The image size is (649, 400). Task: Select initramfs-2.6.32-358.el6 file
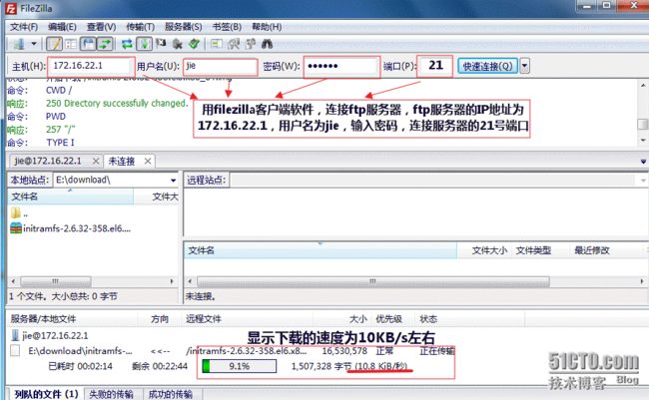71,228
